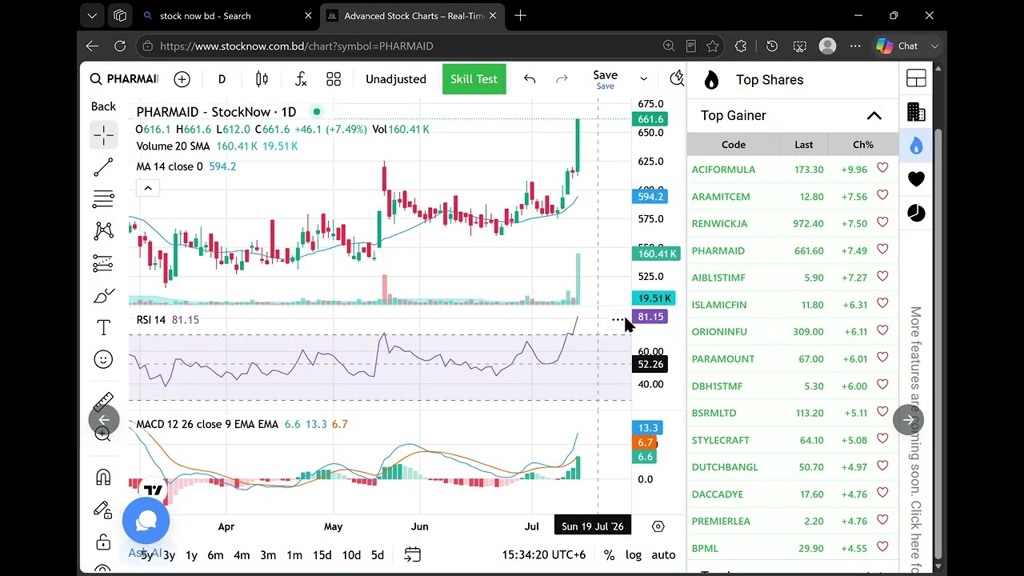Open the favorites heart sidebar icon
The height and width of the screenshot is (576, 1024).
pos(916,179)
